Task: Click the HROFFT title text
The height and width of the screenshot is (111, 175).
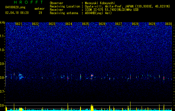Action: 28,2
